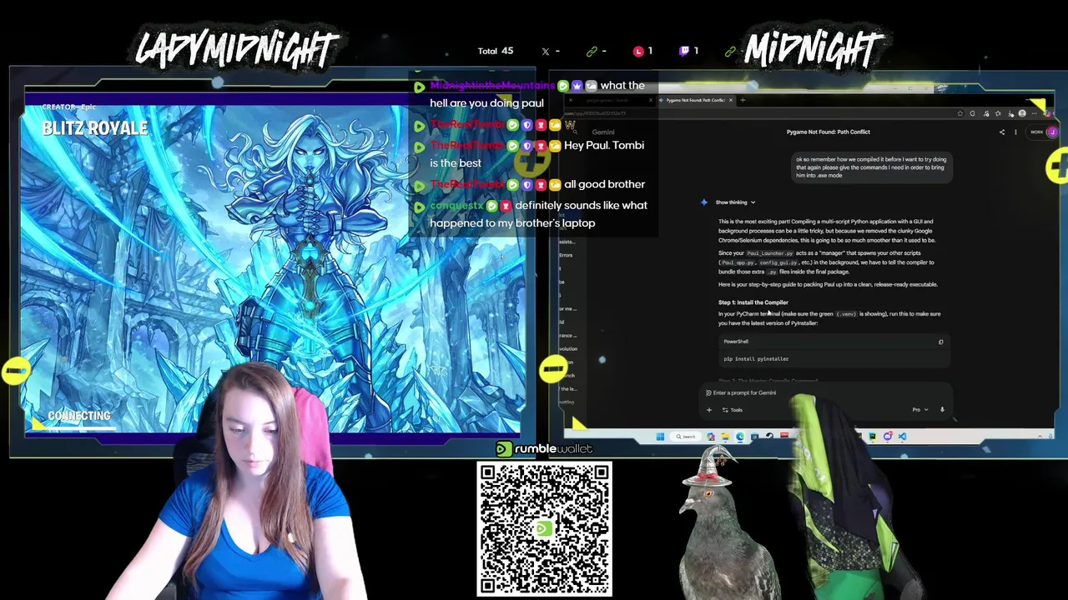1068x600 pixels.
Task: Click the CONNECTING status text
Action: point(78,415)
